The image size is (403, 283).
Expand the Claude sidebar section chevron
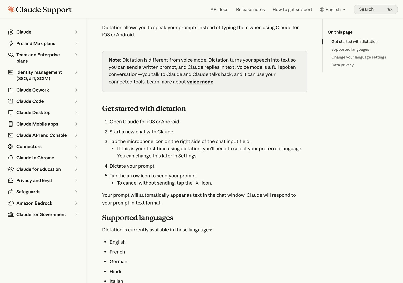pos(76,32)
